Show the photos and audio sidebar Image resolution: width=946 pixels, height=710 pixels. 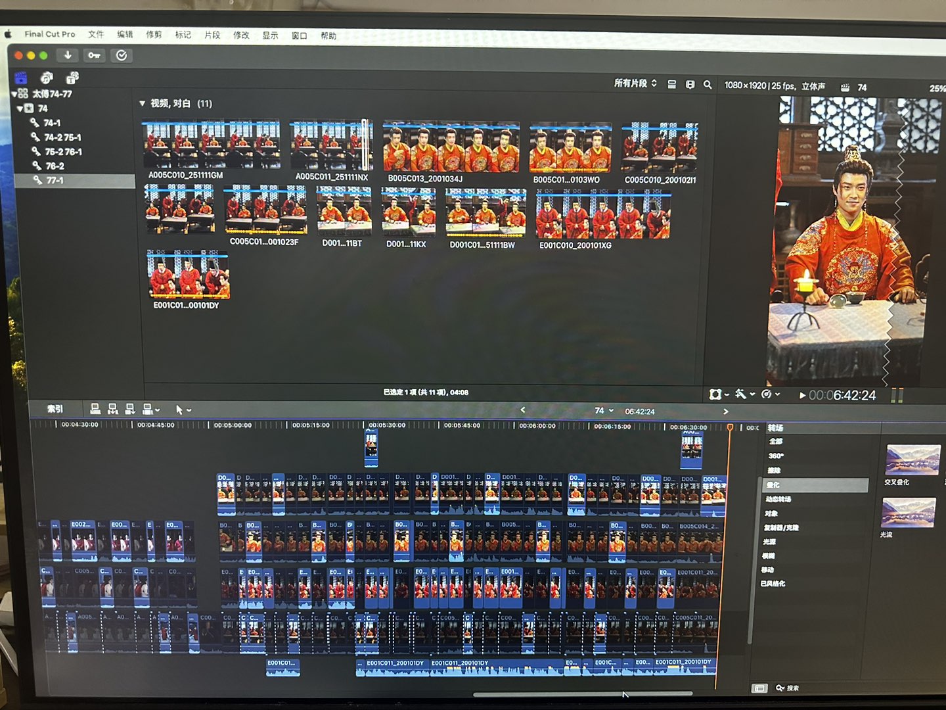46,78
